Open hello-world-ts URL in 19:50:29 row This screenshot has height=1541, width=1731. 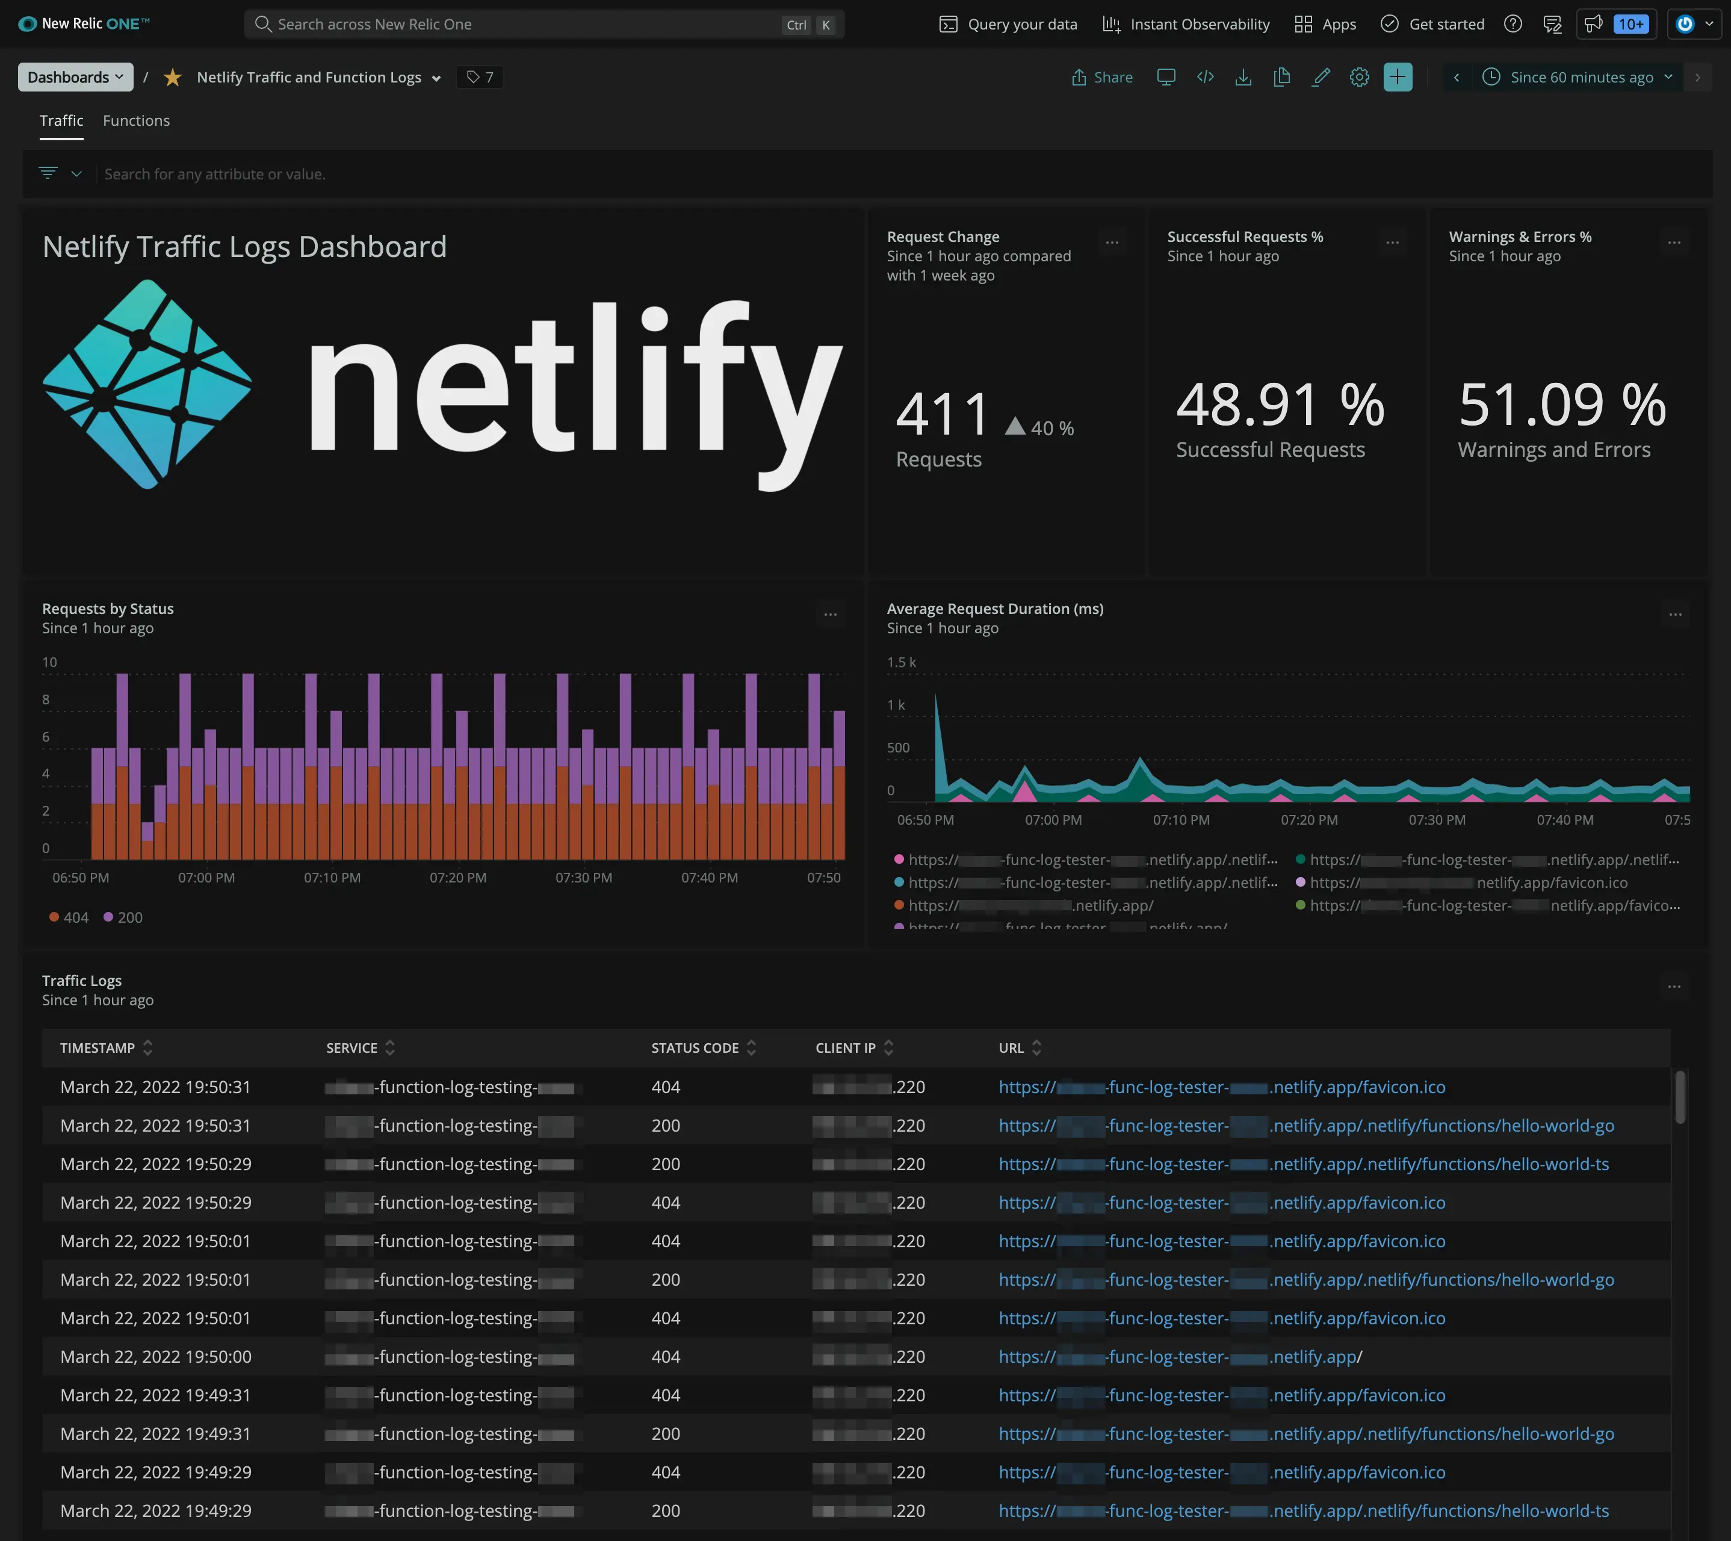[1303, 1164]
